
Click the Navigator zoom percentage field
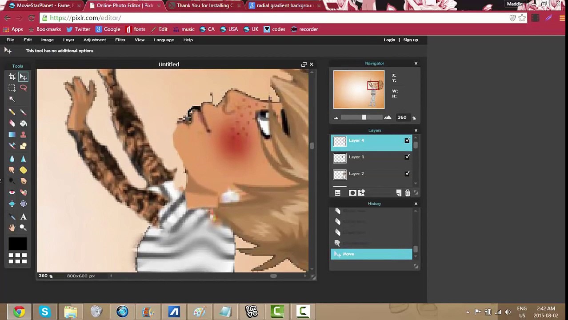pyautogui.click(x=403, y=117)
